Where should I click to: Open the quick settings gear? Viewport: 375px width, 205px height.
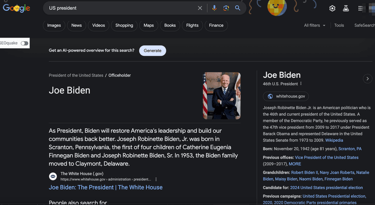(x=332, y=8)
